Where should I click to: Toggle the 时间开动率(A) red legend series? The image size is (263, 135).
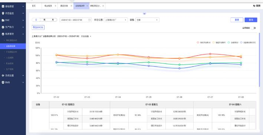(203, 42)
